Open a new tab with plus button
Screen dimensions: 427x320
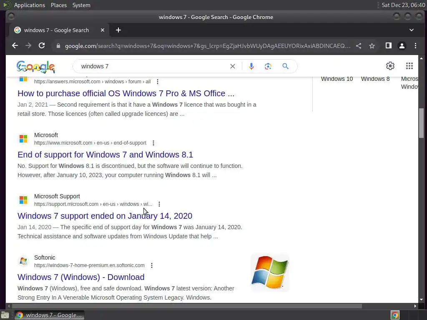point(118,30)
